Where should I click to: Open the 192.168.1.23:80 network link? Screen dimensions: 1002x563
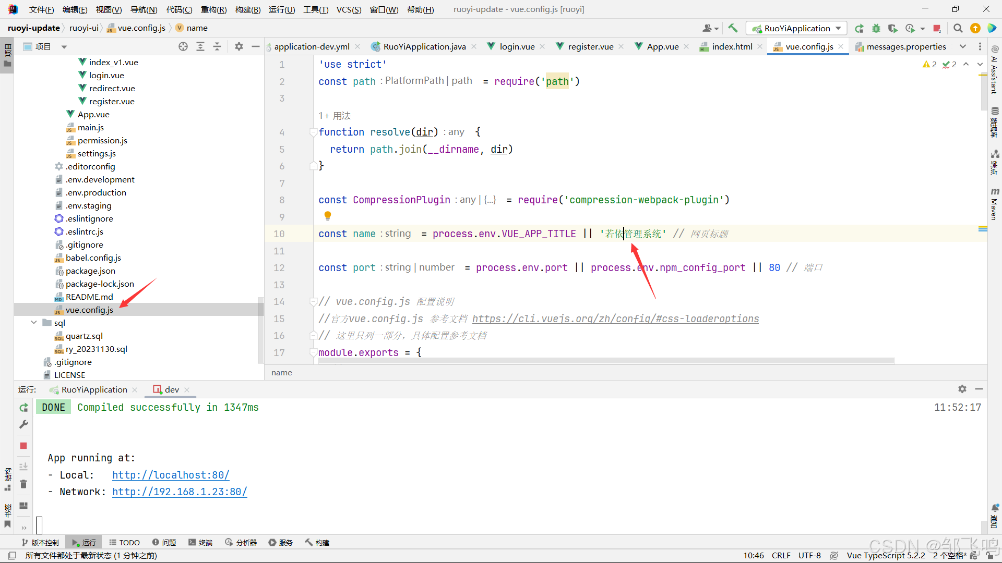pyautogui.click(x=180, y=492)
